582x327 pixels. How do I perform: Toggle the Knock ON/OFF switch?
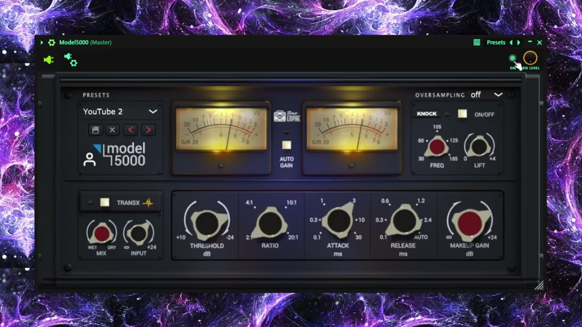462,114
